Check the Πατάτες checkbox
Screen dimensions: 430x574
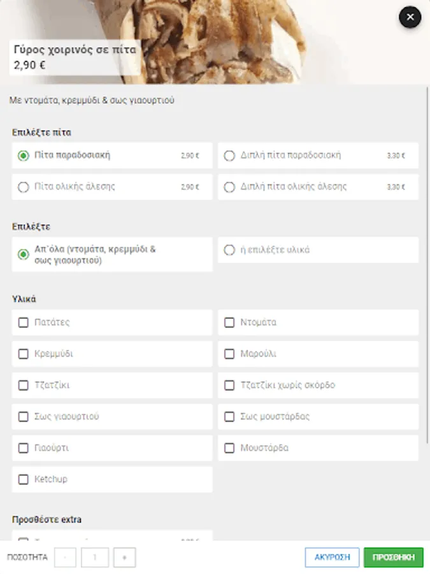coord(24,323)
